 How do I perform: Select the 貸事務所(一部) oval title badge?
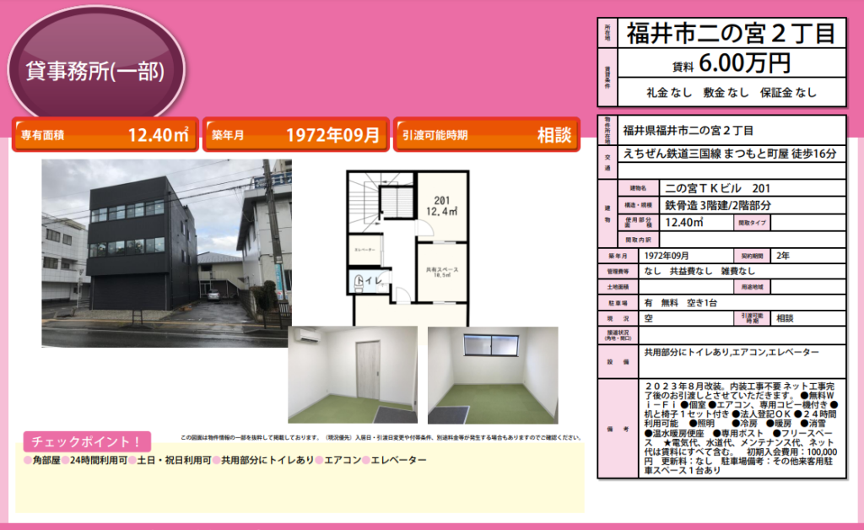click(96, 64)
